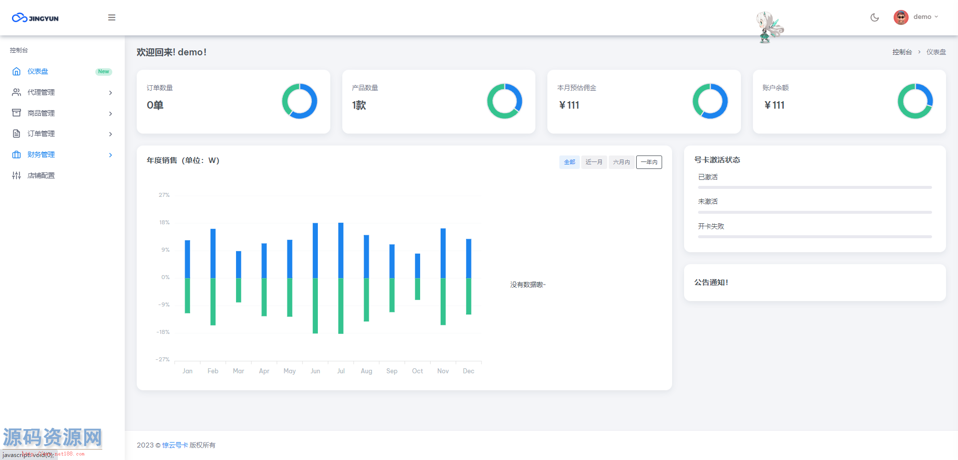Switch chart to 一年内 range
The height and width of the screenshot is (460, 958).
[x=649, y=162]
